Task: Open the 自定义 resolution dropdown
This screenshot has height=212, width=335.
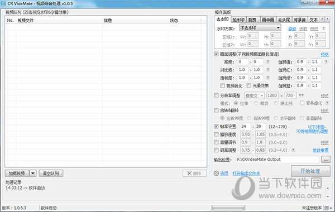Action: point(254,95)
